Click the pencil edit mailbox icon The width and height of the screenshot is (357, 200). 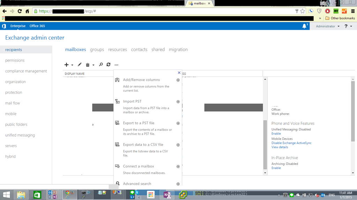click(79, 65)
